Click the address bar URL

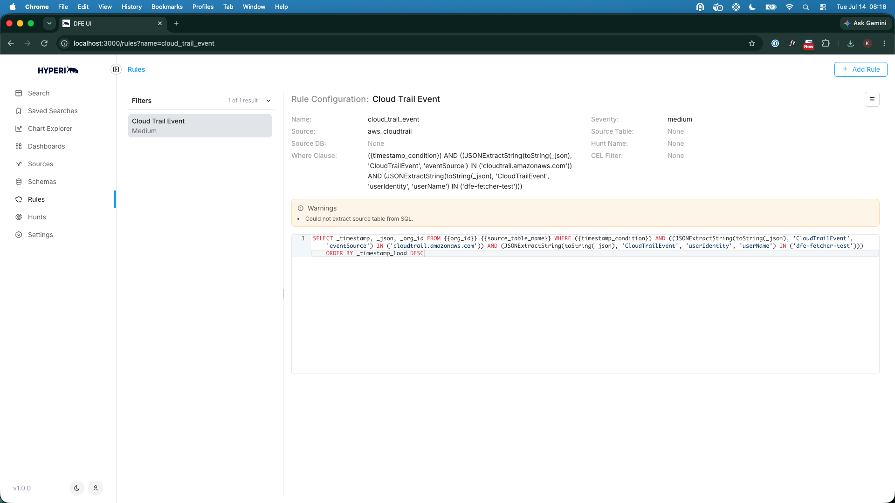click(144, 43)
